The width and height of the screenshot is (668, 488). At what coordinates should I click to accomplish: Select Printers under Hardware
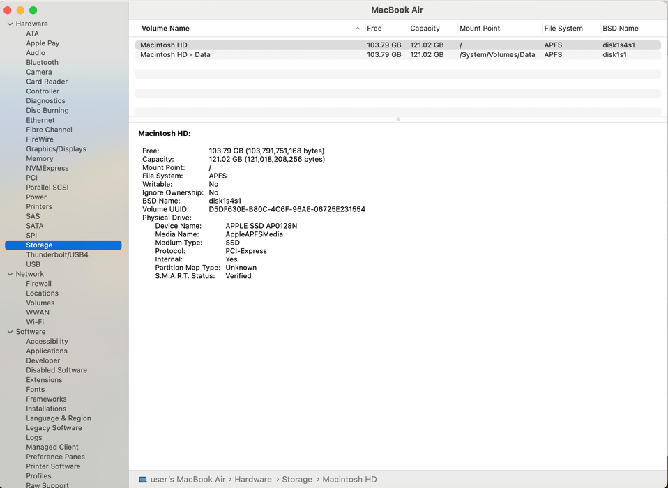39,206
